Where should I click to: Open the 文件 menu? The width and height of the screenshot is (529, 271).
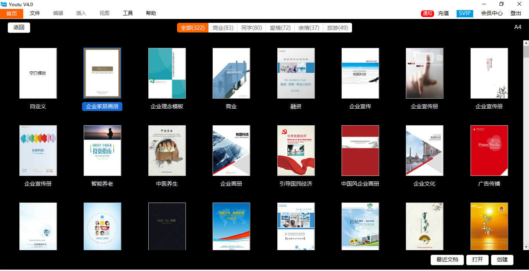(35, 13)
